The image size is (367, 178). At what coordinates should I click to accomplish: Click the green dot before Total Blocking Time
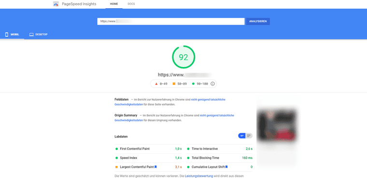click(x=188, y=158)
